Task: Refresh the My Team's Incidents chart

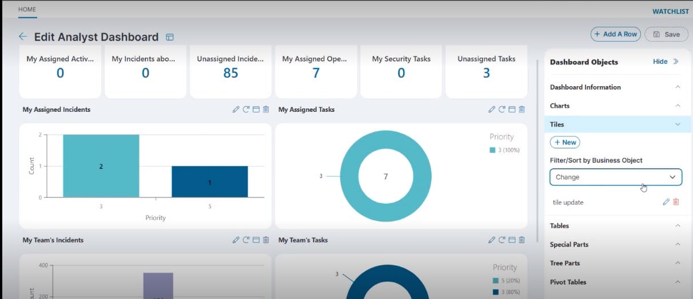Action: click(x=246, y=240)
